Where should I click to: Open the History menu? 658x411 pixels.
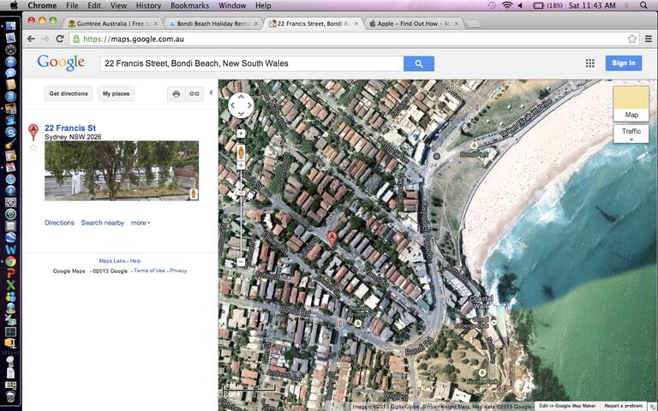click(148, 5)
